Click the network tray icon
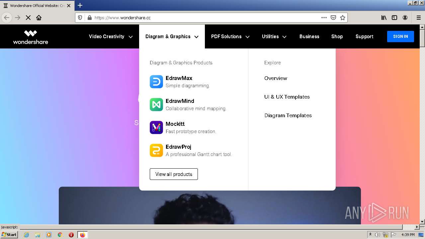The width and height of the screenshot is (425, 239). tap(385, 235)
